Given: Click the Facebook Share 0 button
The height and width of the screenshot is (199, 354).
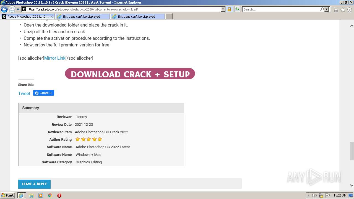Looking at the screenshot, I should 43,93.
